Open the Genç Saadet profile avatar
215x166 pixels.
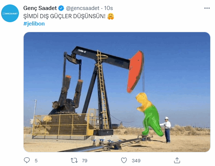click(10, 13)
